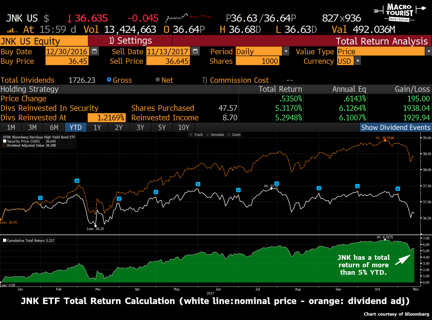Click the Total Dividends value 1726.23
The height and width of the screenshot is (320, 432).
(x=82, y=80)
